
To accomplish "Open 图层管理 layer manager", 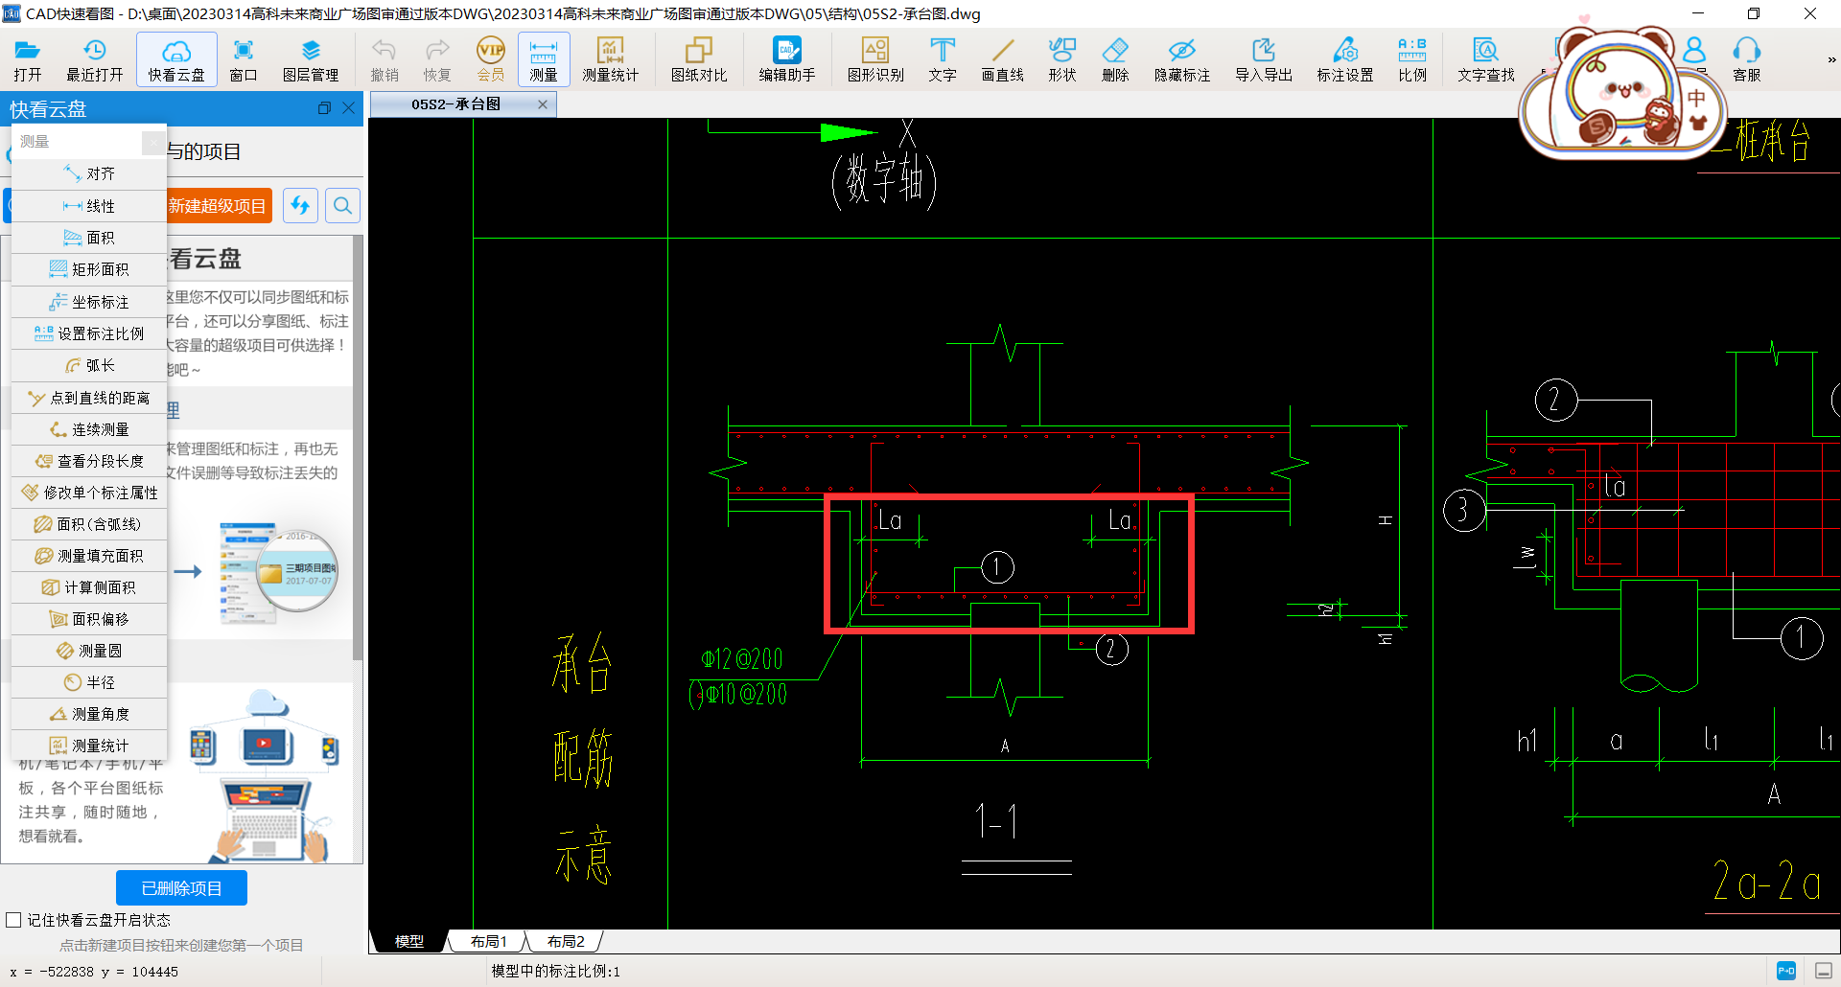I will pyautogui.click(x=311, y=59).
